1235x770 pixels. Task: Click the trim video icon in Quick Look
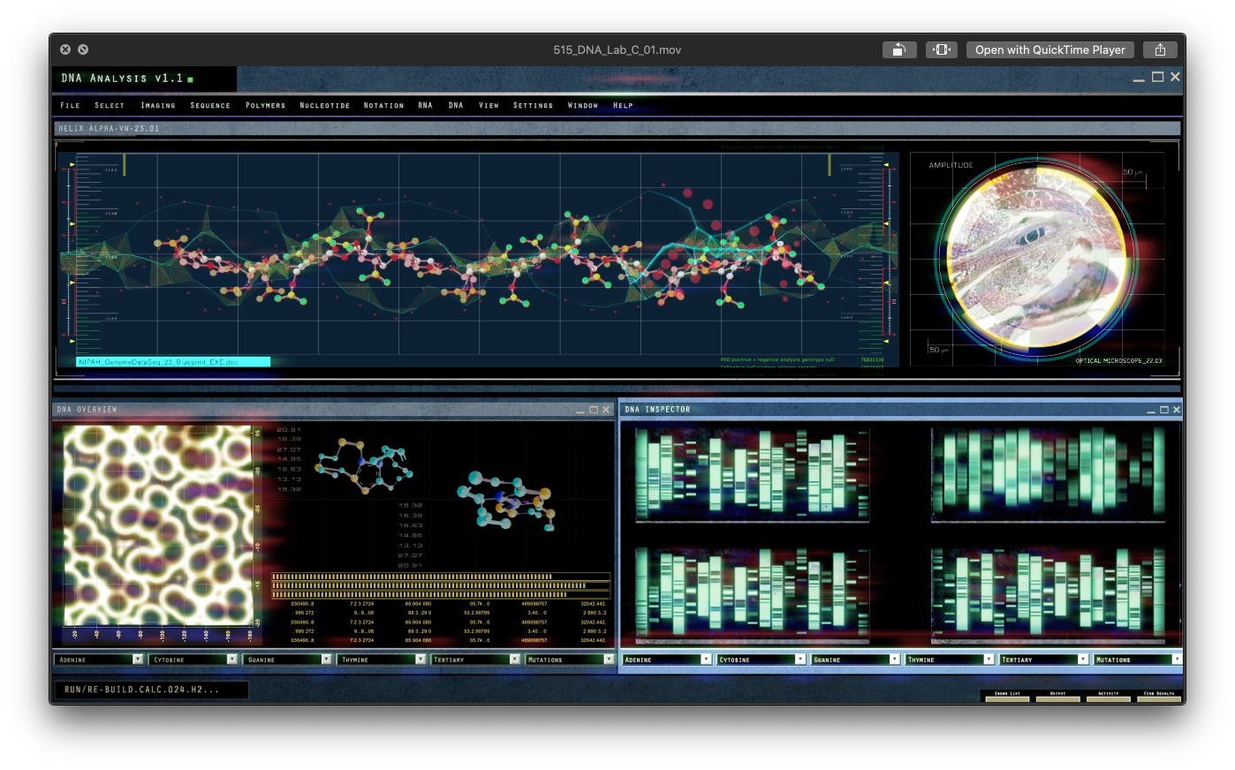pyautogui.click(x=942, y=49)
